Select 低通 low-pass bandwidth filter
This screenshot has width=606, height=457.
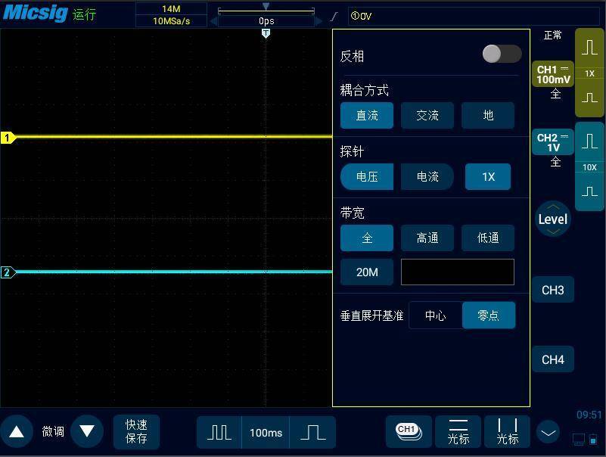488,238
